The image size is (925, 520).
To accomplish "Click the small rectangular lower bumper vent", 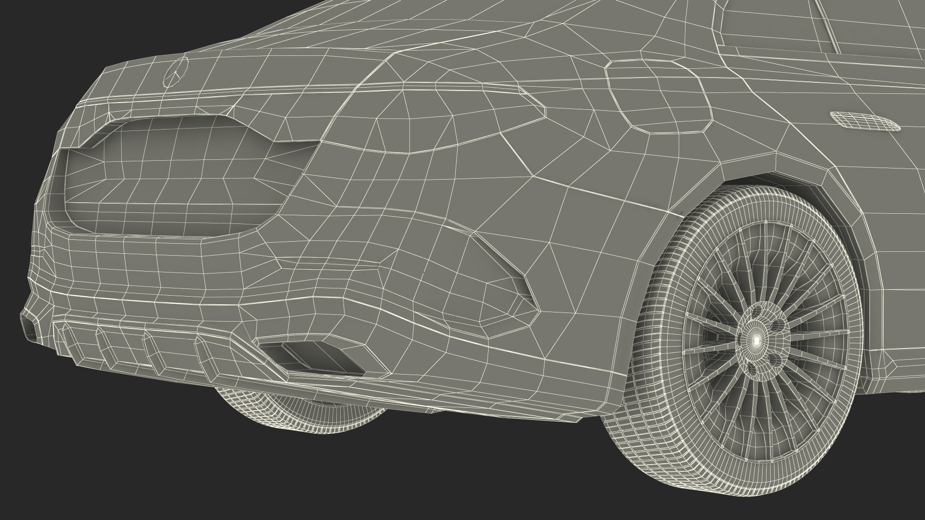I will tap(316, 355).
